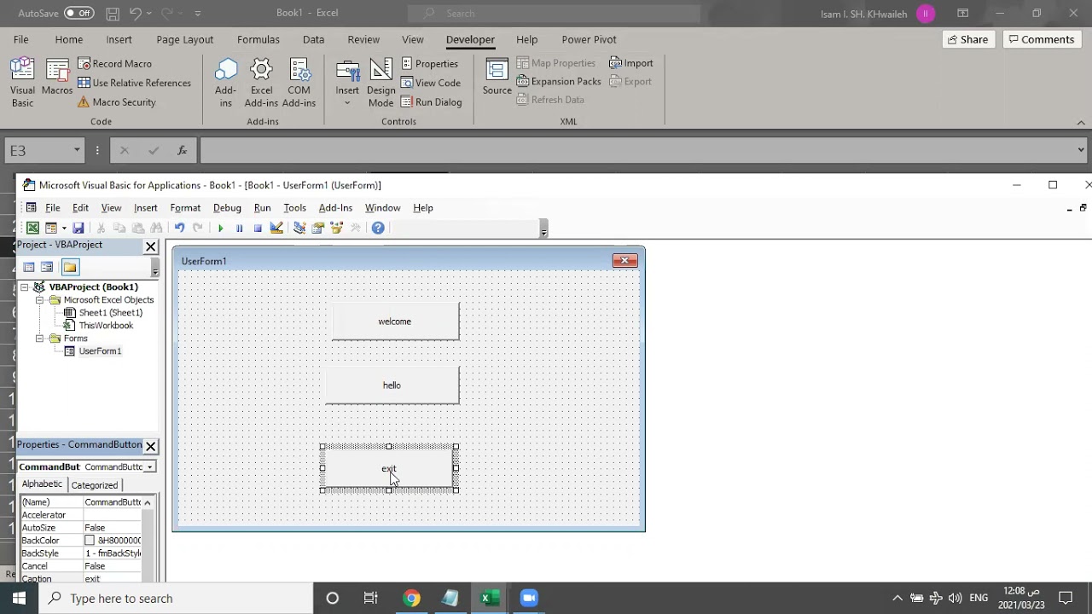
Task: Expand the Excel formula bar
Action: 1081,150
